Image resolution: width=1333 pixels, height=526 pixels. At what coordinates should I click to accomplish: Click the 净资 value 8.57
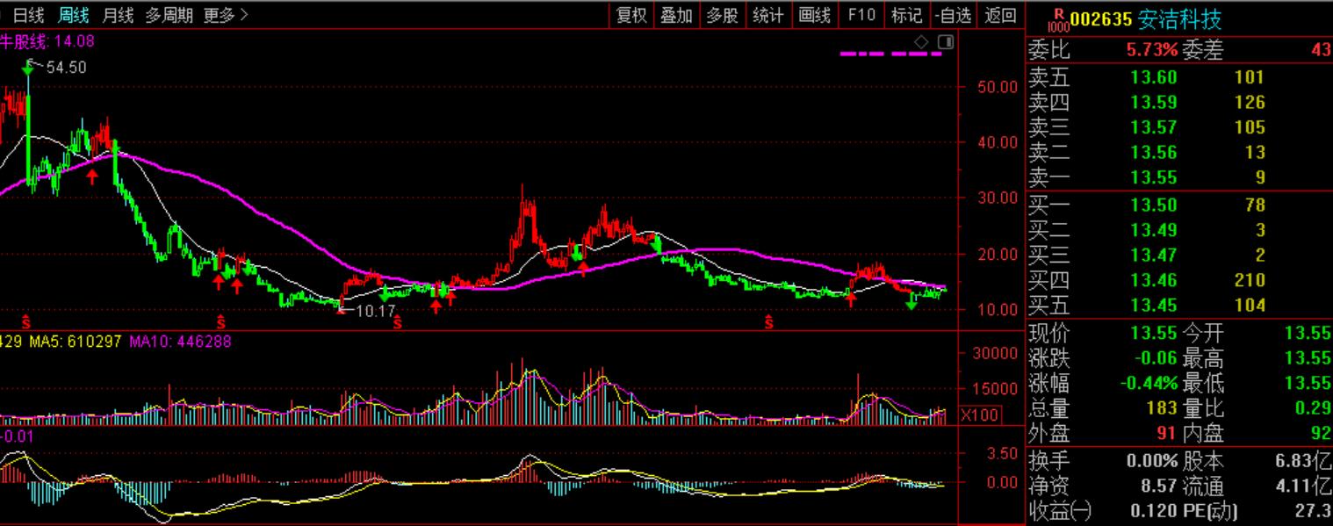pos(1159,486)
